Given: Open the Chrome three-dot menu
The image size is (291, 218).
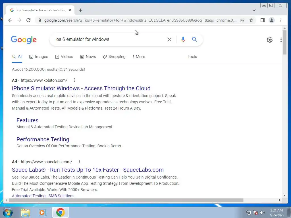Looking at the screenshot, I should 281,20.
